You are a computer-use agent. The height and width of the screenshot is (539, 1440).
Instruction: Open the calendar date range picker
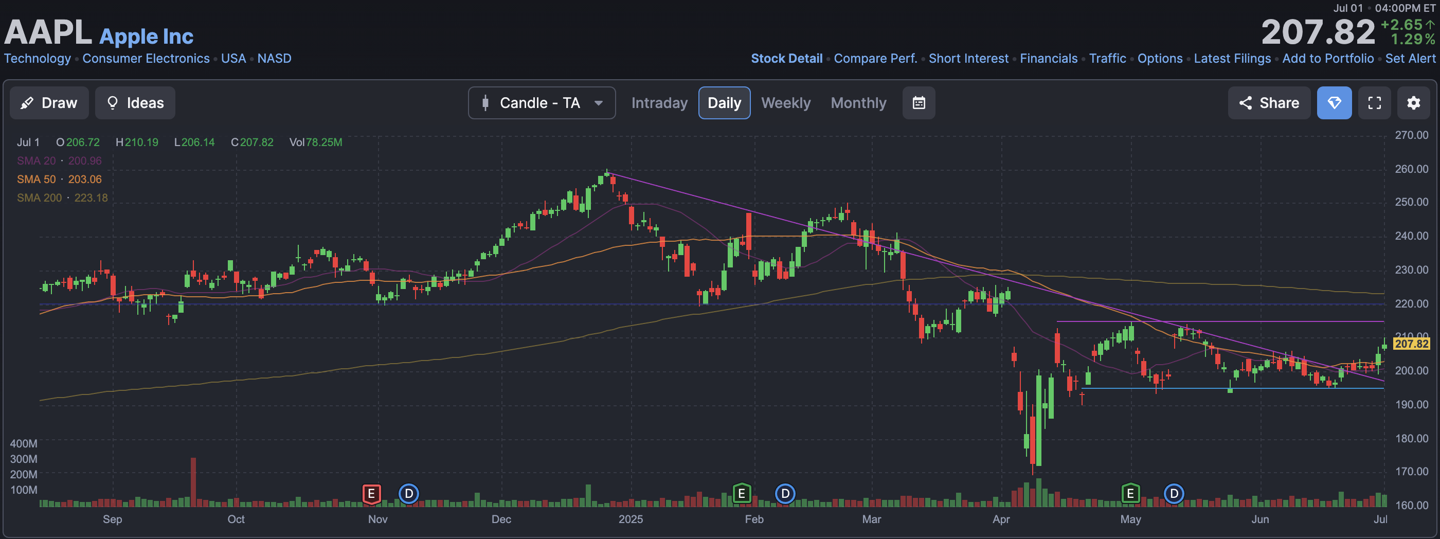pyautogui.click(x=919, y=103)
